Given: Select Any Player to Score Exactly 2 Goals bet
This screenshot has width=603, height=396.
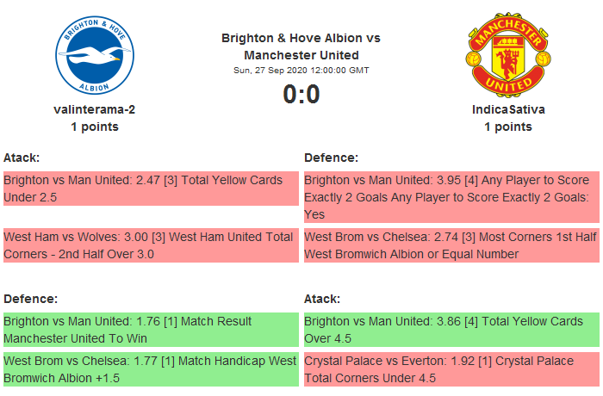Looking at the screenshot, I should 451,197.
